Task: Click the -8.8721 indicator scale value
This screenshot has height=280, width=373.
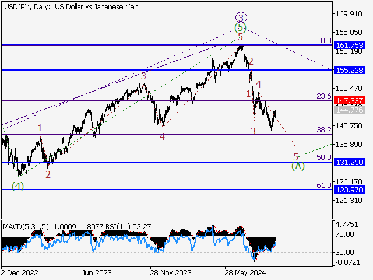Action: [x=348, y=262]
